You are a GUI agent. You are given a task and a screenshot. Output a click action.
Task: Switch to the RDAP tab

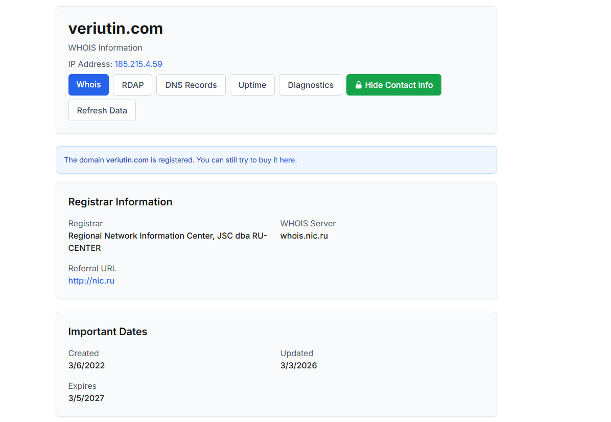pyautogui.click(x=133, y=85)
